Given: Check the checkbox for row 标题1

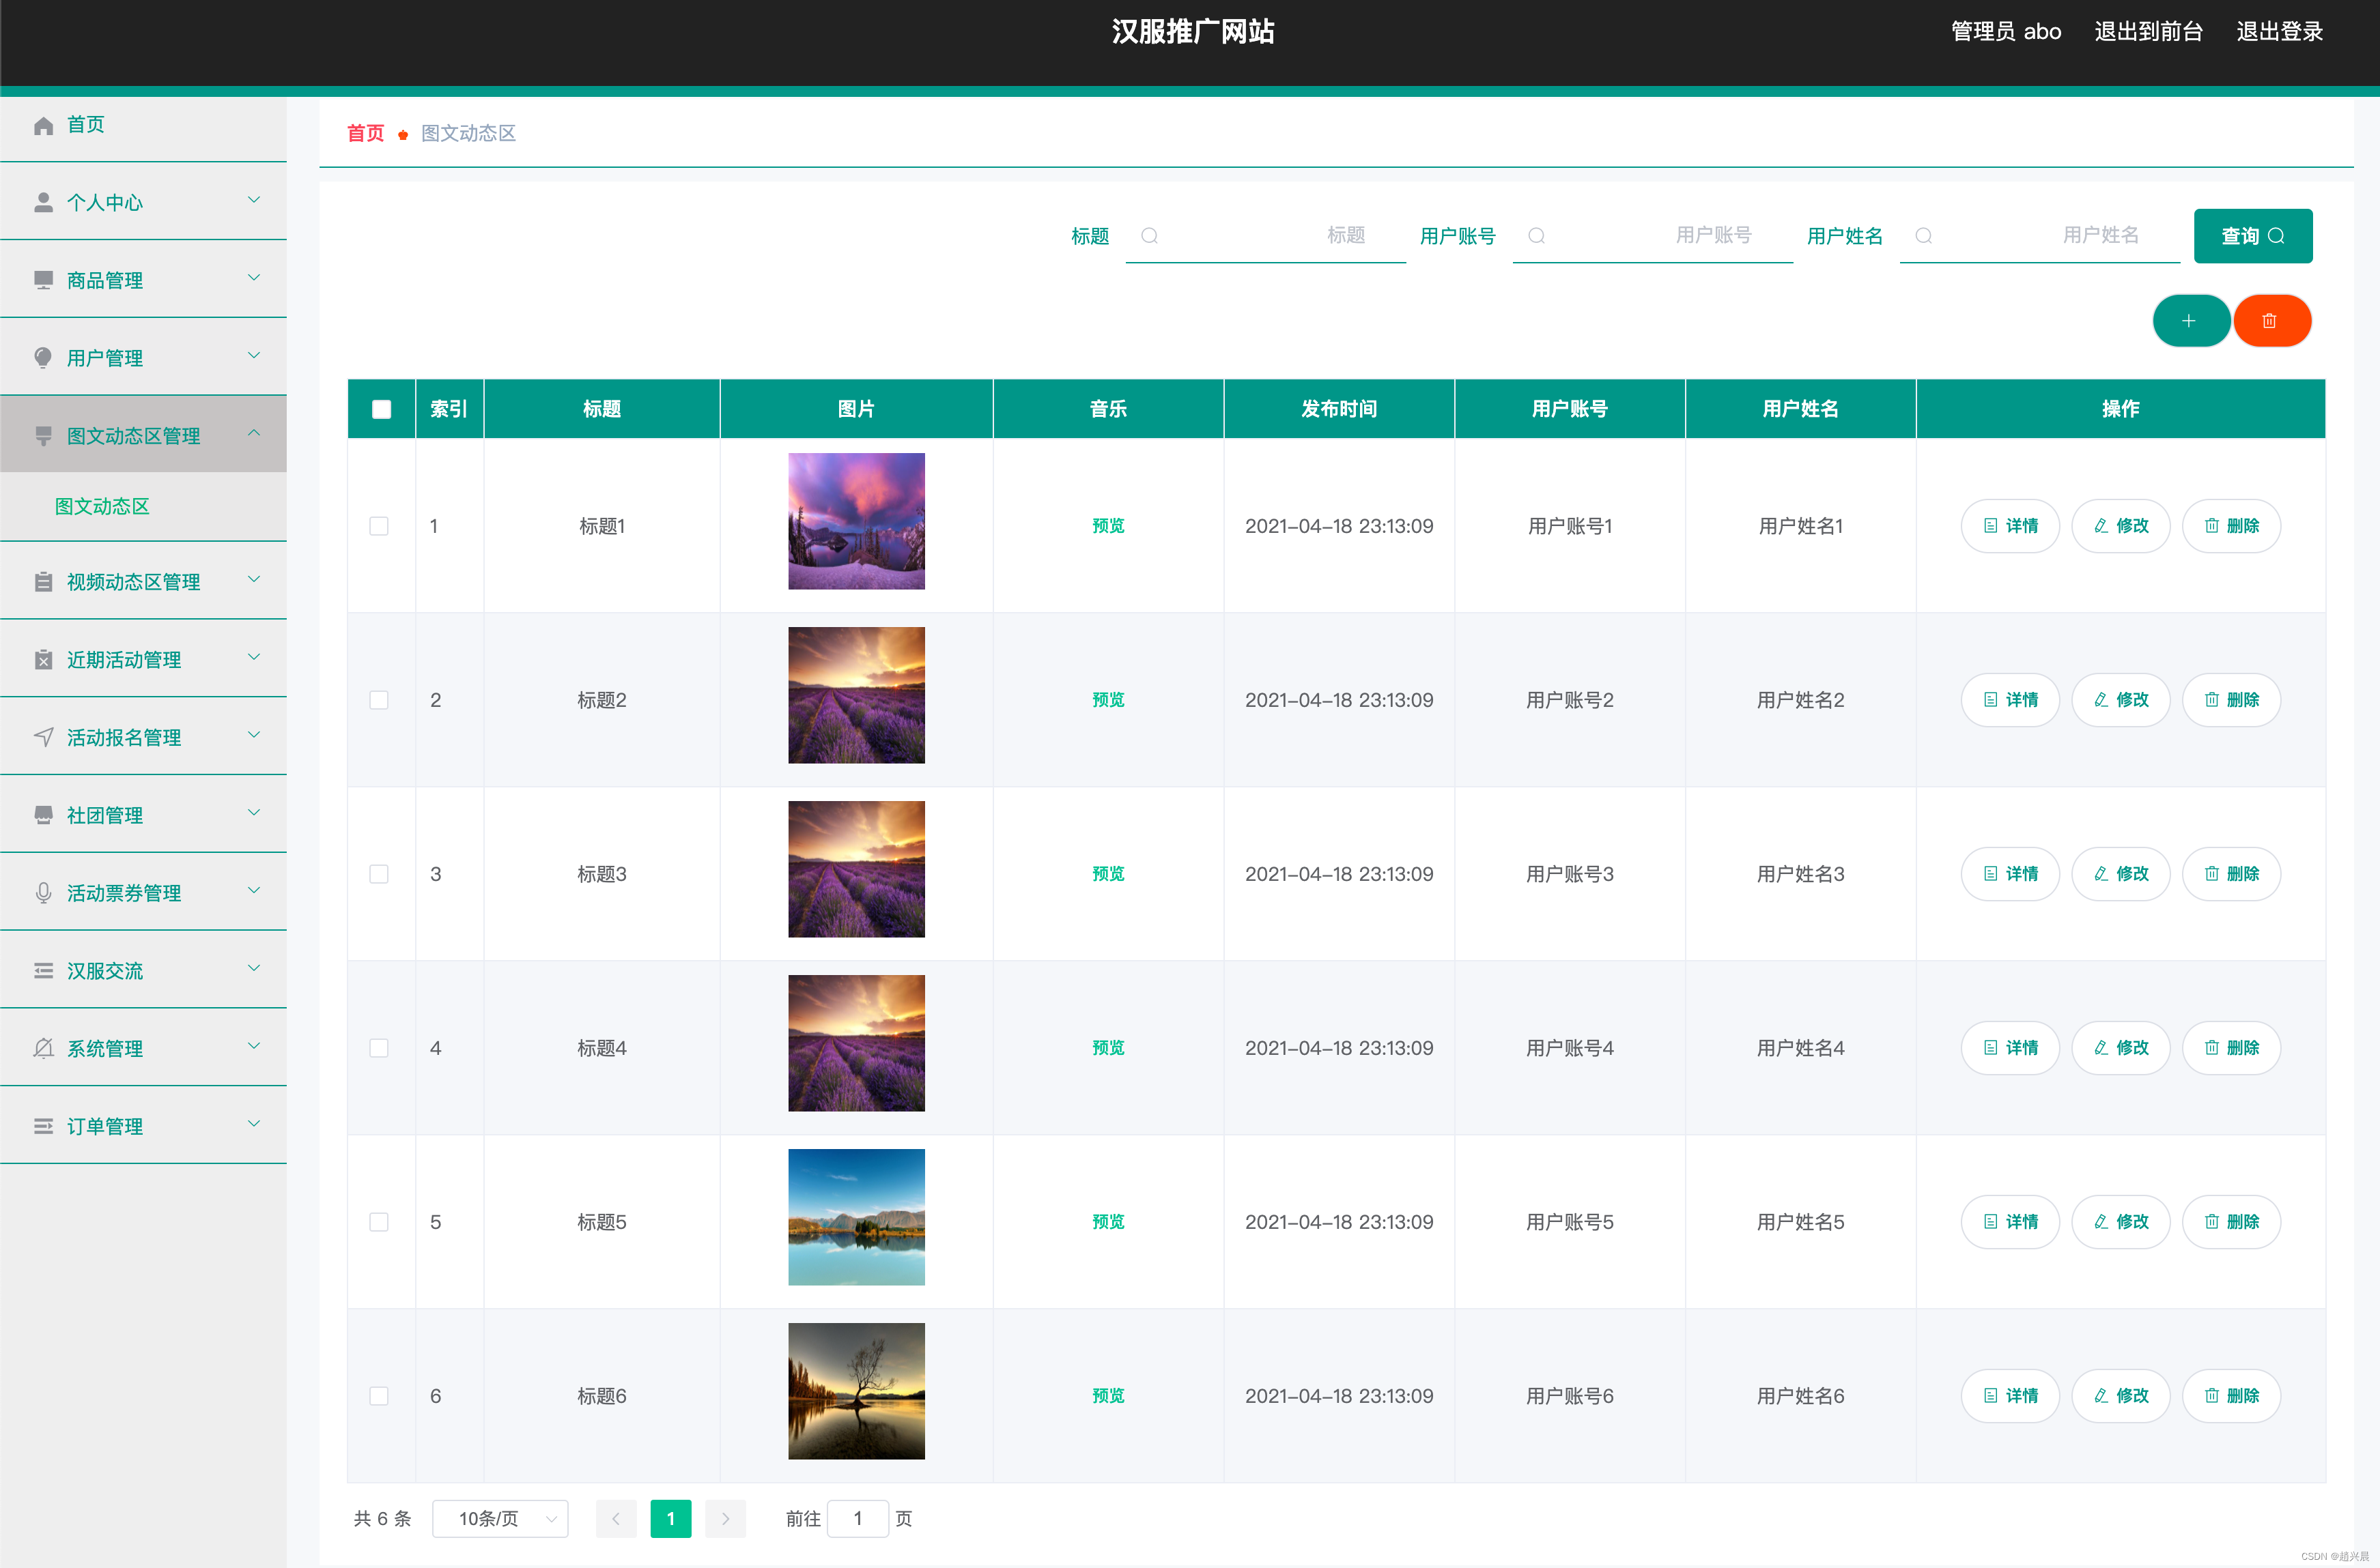Looking at the screenshot, I should point(379,526).
